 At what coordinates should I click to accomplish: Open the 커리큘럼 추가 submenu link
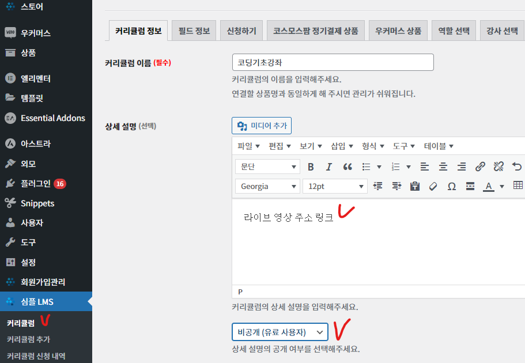click(28, 339)
